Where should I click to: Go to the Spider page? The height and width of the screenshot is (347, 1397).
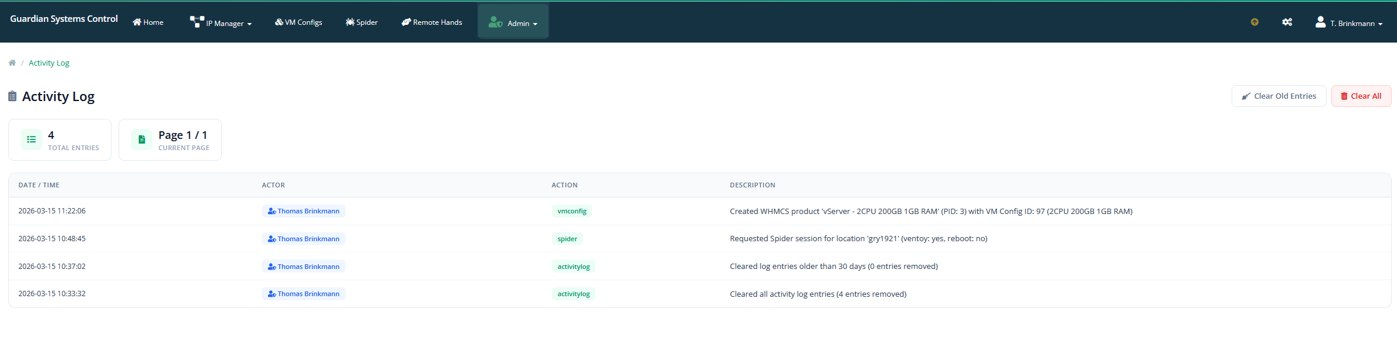click(362, 22)
